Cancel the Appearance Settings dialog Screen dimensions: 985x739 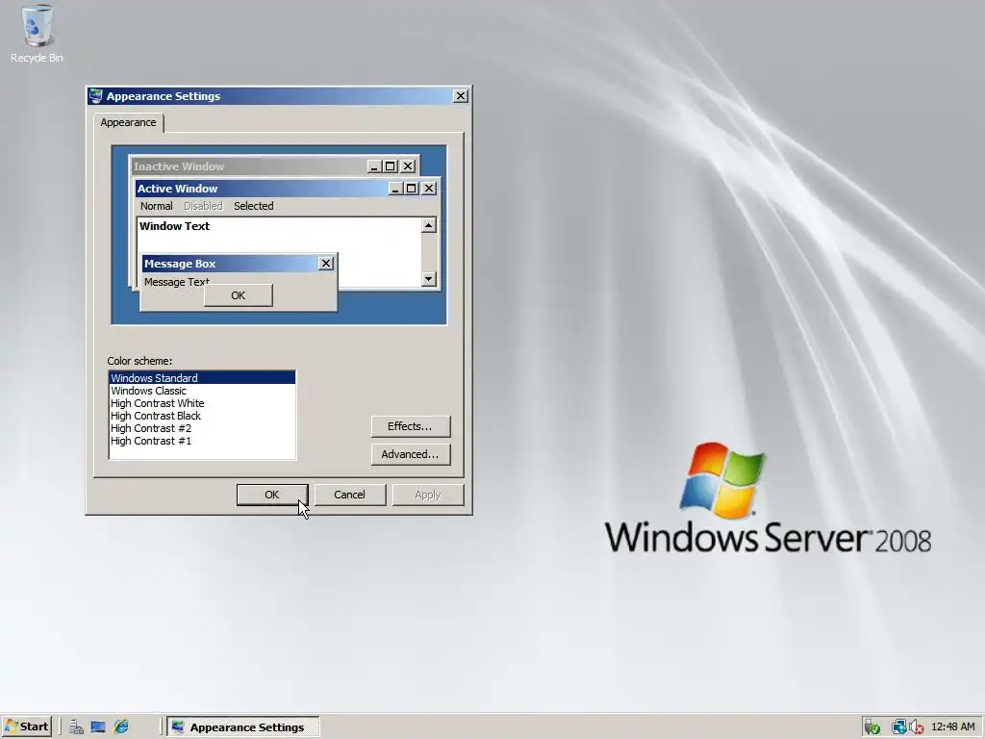[x=350, y=495]
